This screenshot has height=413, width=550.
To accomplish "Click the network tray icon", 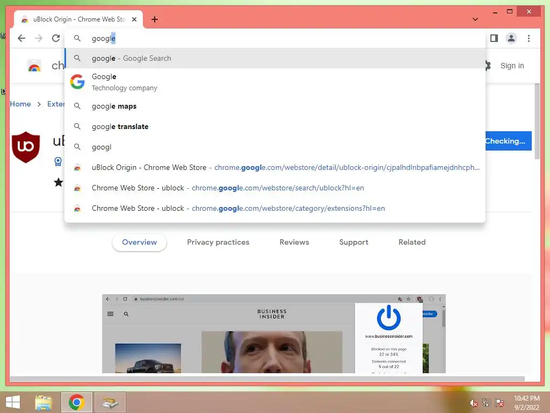I will [x=487, y=402].
